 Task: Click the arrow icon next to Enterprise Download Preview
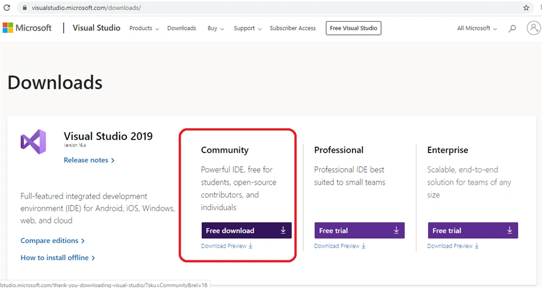pos(477,246)
